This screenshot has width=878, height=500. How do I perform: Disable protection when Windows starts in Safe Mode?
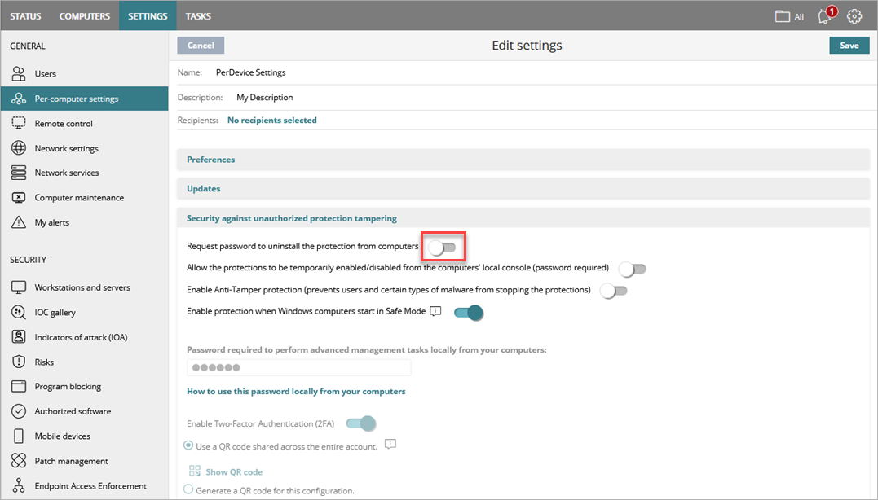[x=469, y=312]
